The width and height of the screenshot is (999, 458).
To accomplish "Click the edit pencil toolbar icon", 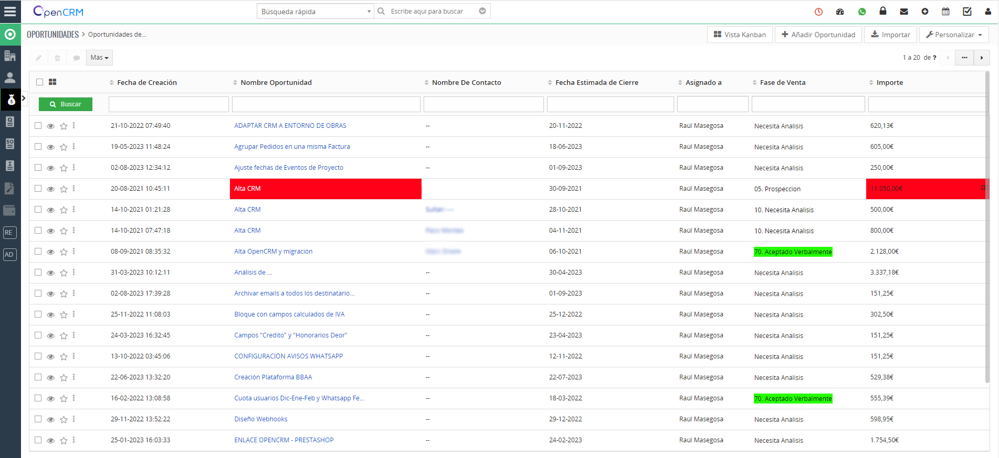I will pyautogui.click(x=38, y=58).
